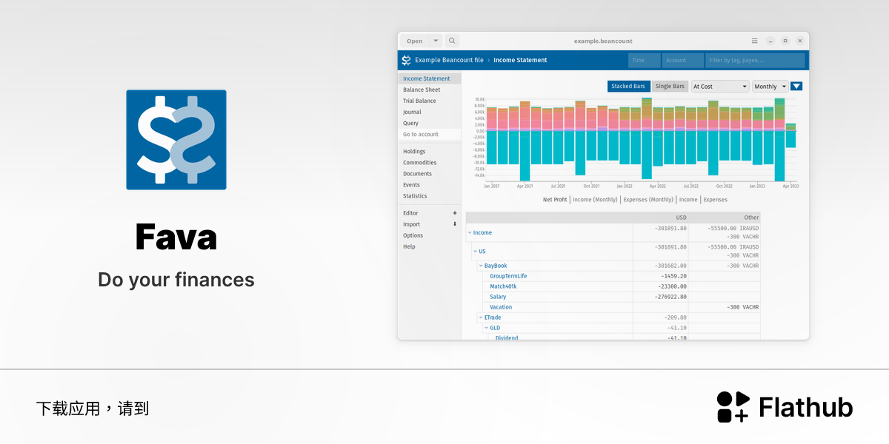Open the Monthly interval dropdown
The height and width of the screenshot is (444, 889).
[770, 87]
